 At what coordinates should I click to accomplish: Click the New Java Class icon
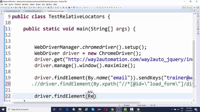tap(34, 7)
